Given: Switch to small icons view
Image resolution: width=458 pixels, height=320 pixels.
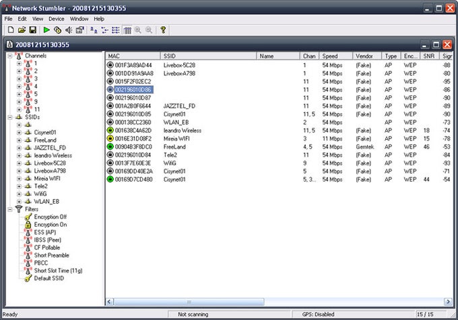Looking at the screenshot, I should 104,30.
